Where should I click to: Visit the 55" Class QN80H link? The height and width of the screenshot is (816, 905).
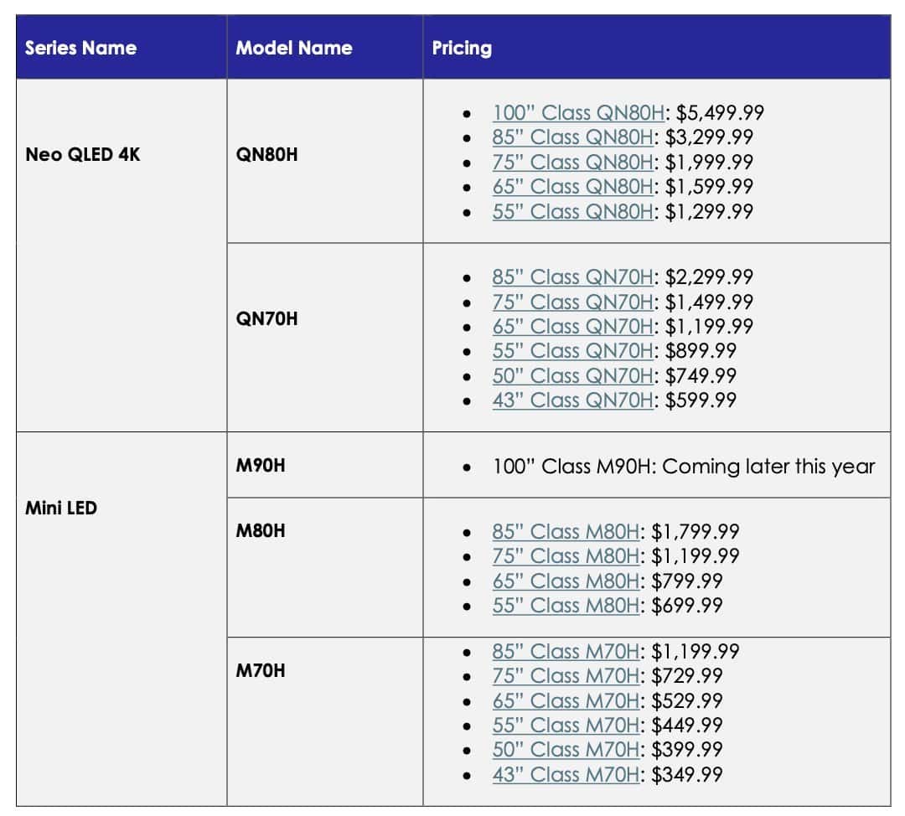click(x=572, y=211)
